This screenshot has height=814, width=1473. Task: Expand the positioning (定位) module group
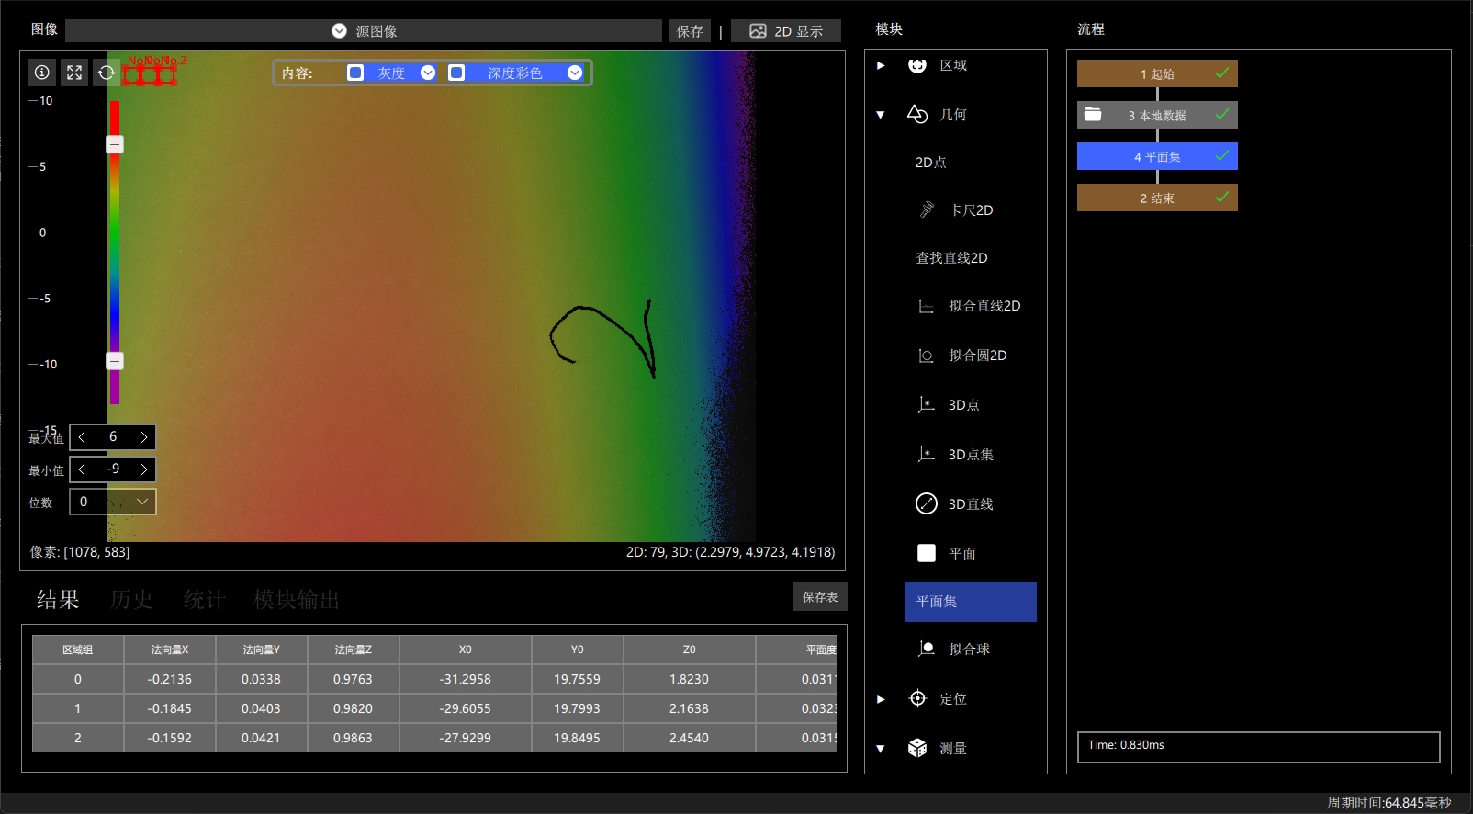pos(881,699)
